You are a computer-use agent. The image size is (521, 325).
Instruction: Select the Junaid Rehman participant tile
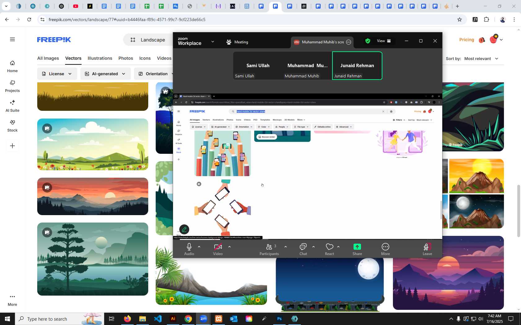click(x=357, y=66)
